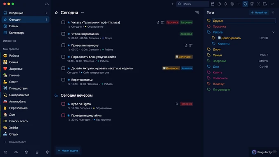Collapse the Работа tag group chevron

[x=273, y=32]
